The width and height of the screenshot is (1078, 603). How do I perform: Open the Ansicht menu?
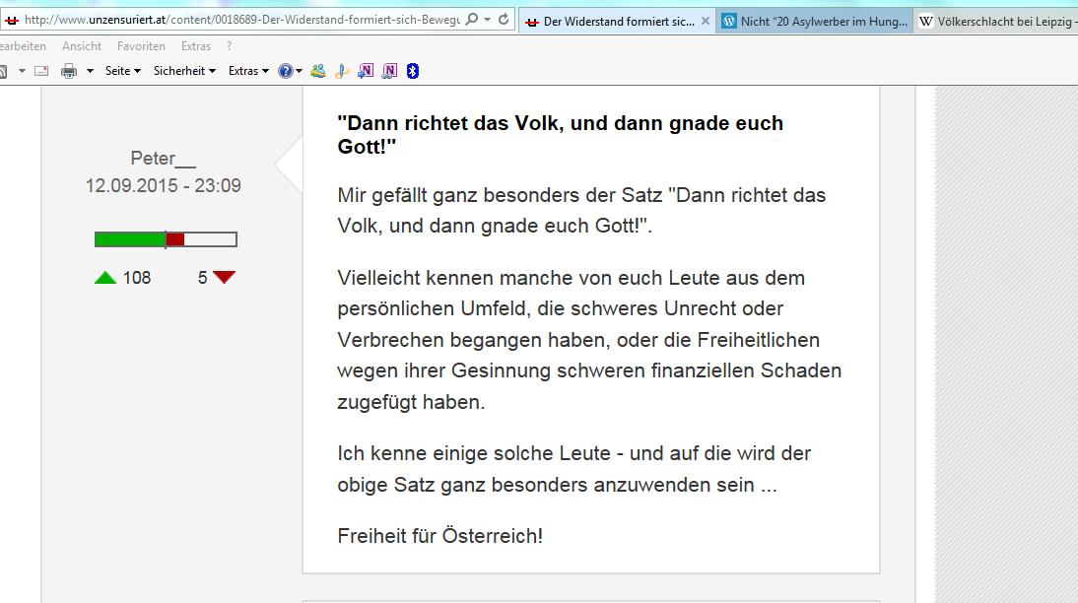tap(82, 46)
